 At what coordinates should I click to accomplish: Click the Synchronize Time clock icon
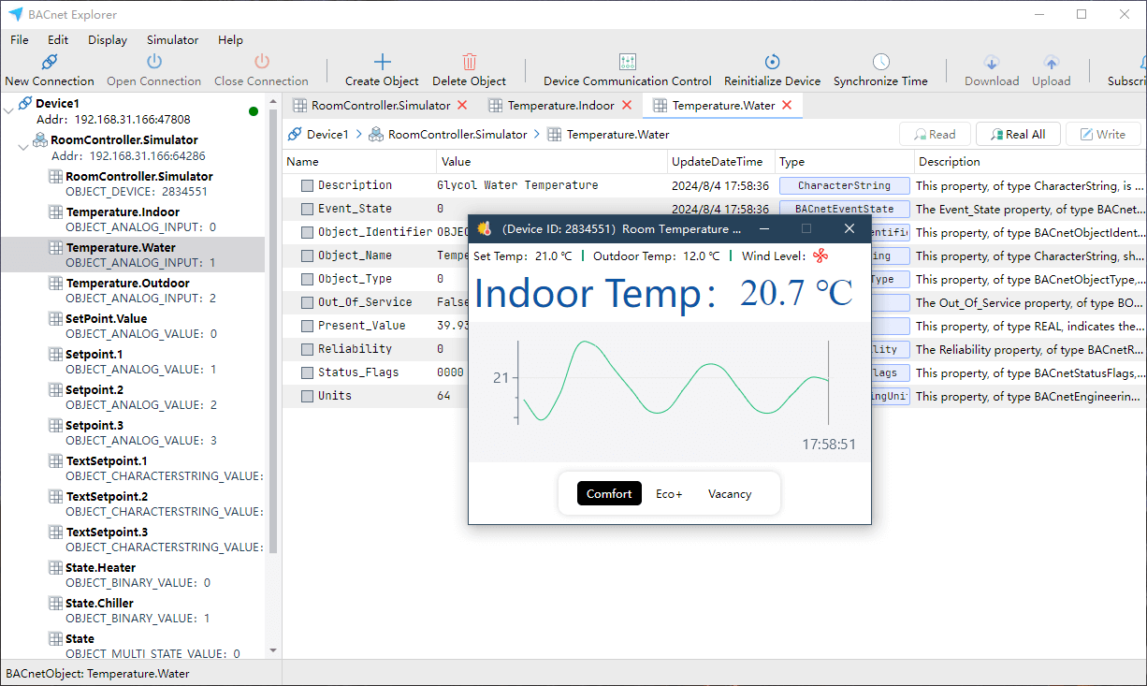tap(881, 62)
